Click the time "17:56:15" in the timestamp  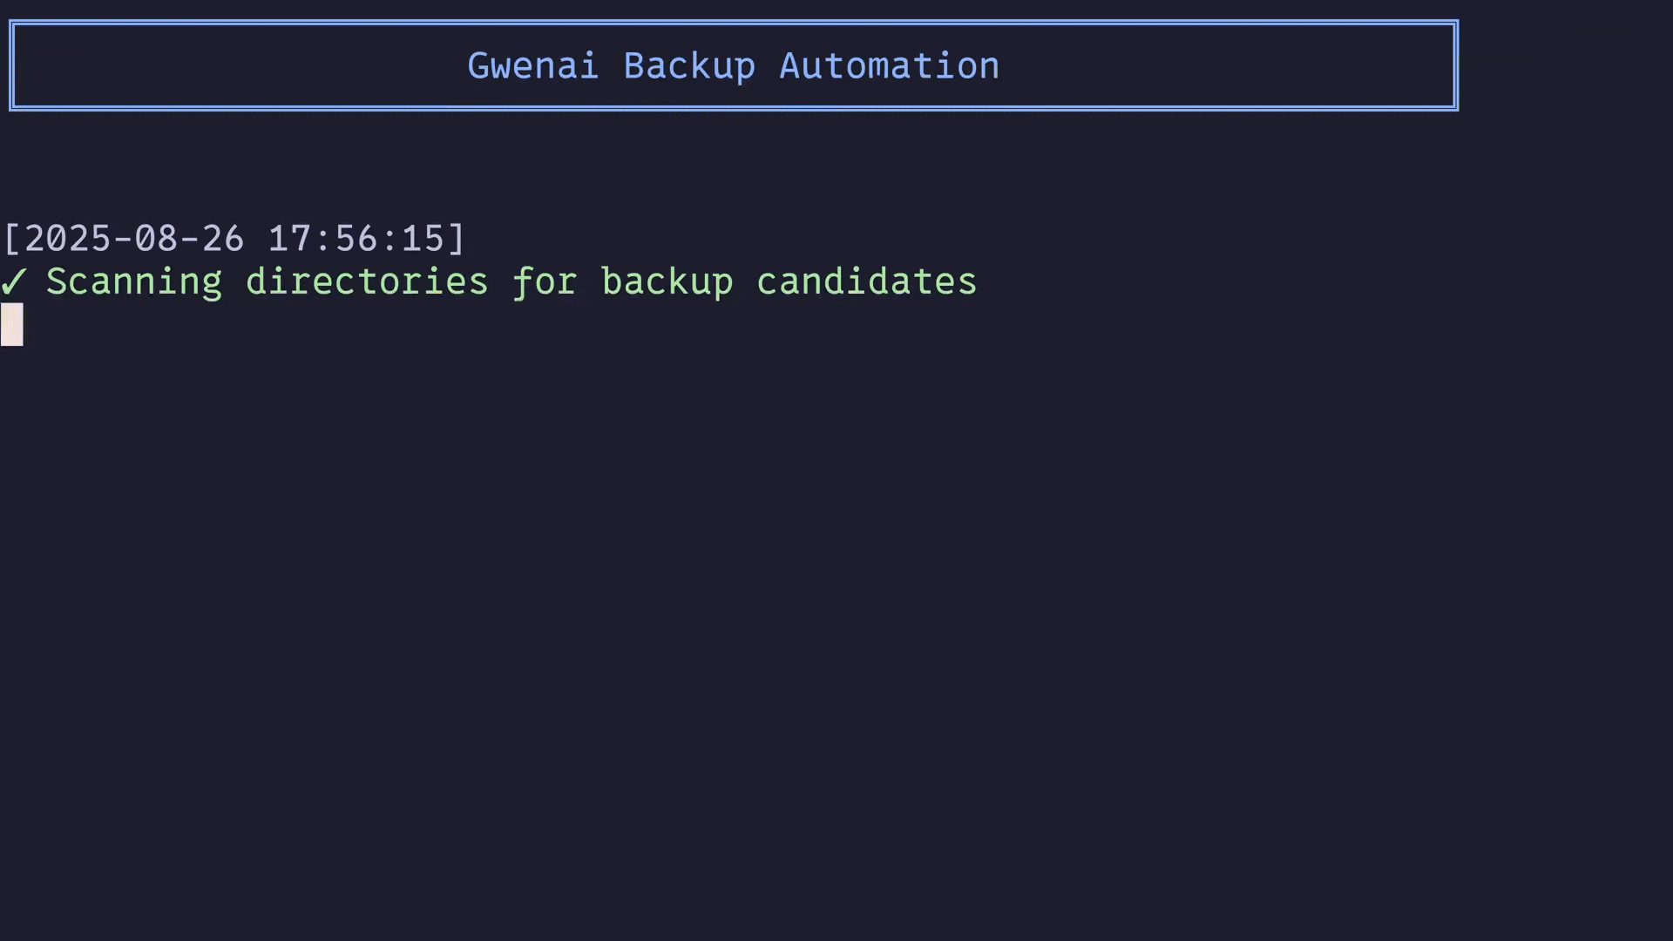(x=356, y=239)
